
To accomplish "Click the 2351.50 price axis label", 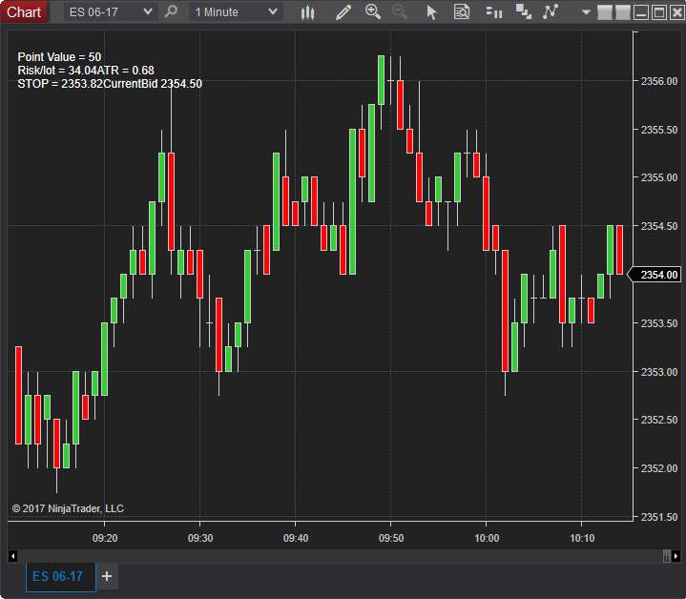I will click(659, 517).
